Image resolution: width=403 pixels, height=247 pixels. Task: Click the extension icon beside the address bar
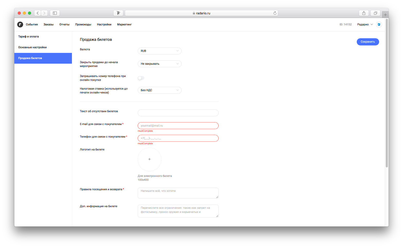pos(118,13)
